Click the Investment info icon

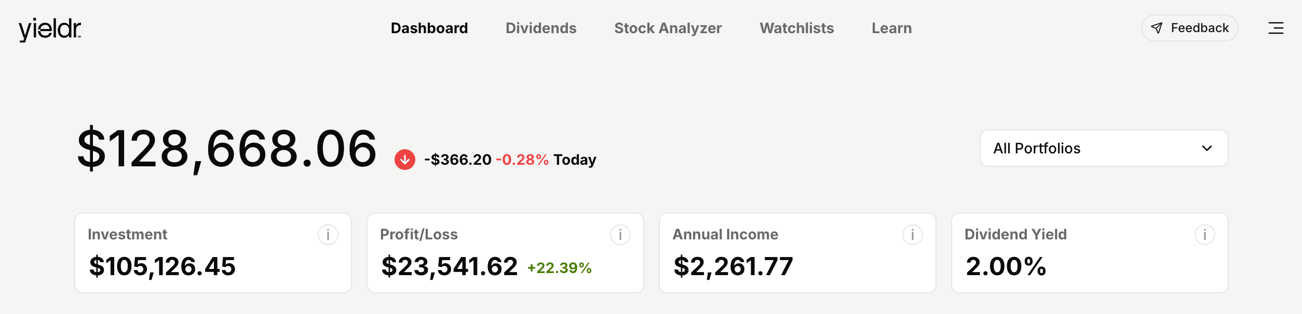[328, 235]
